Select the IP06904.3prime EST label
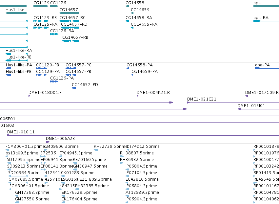This screenshot has width=279, height=204. pos(141,199)
